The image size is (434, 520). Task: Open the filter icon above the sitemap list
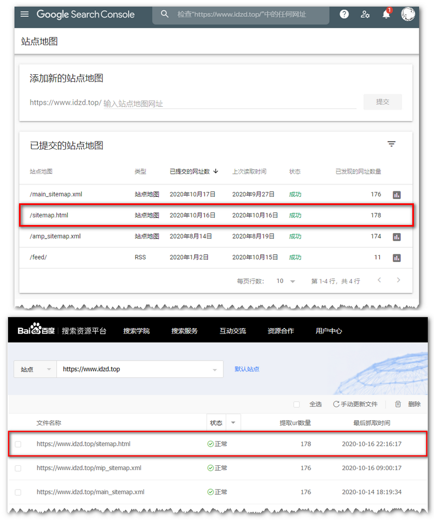[x=392, y=144]
